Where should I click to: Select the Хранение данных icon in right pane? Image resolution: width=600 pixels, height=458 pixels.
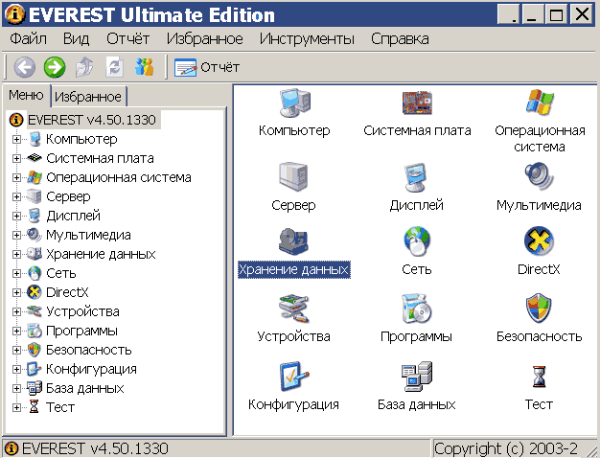click(293, 241)
